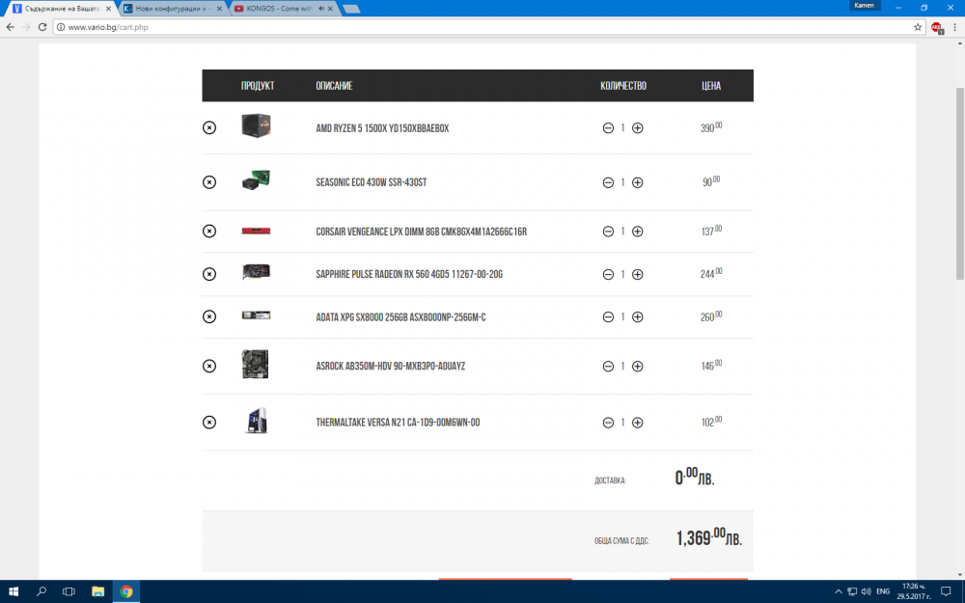Open the Action Center notifications icon

[x=947, y=592]
